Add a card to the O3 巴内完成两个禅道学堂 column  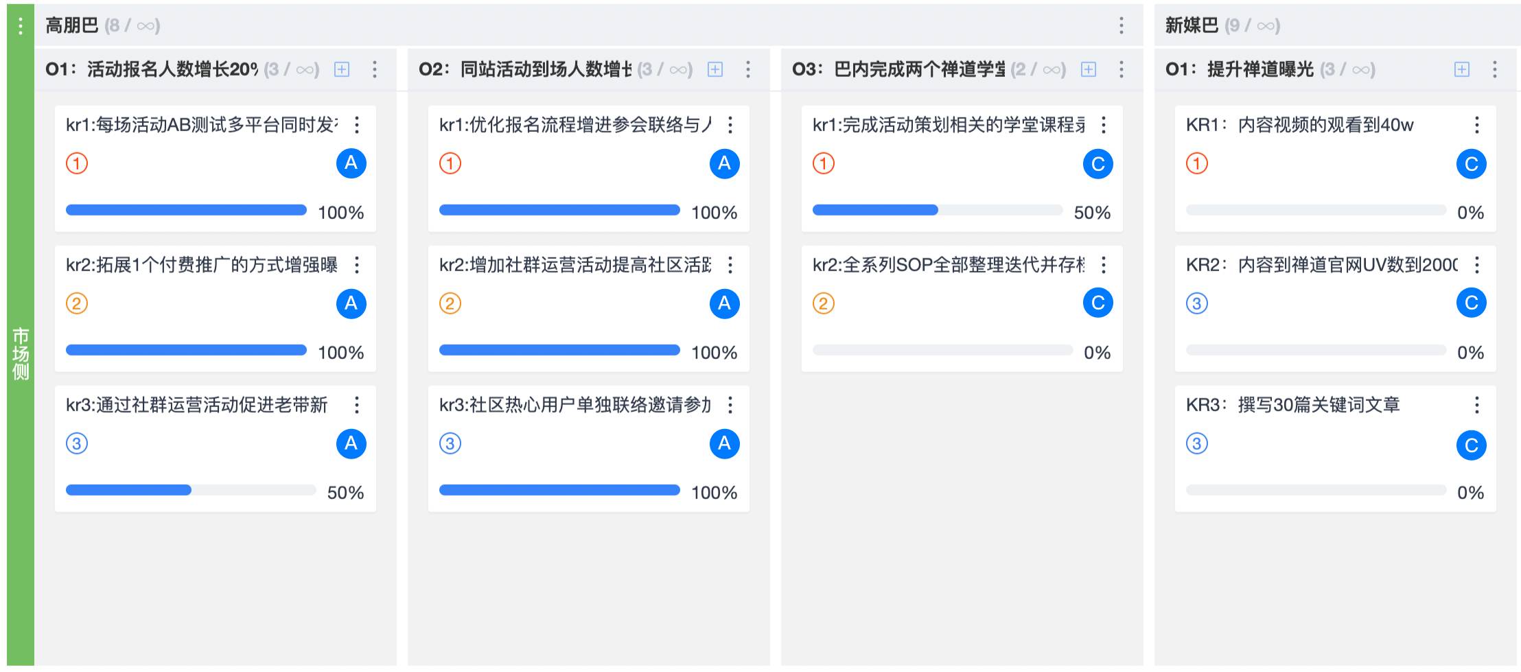[x=1089, y=69]
